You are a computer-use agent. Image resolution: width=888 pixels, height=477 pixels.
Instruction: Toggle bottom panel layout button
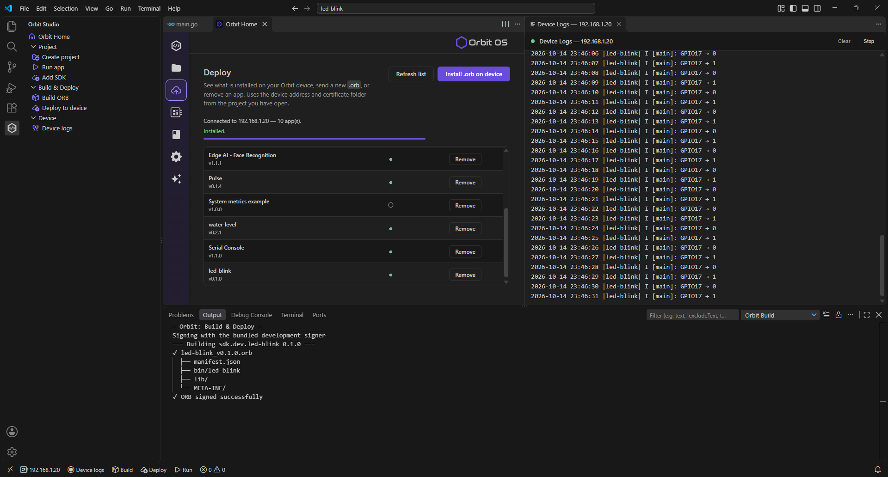(805, 8)
